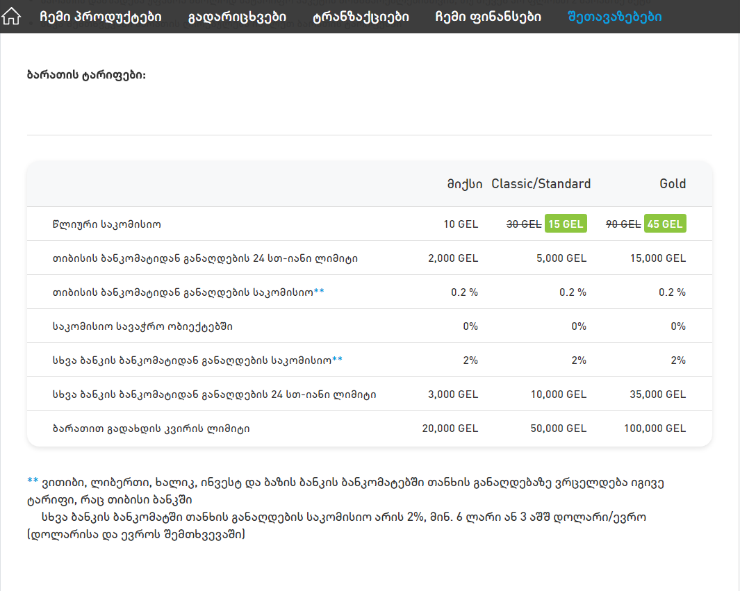Select the 20,000 GEL weekly limit

pyautogui.click(x=450, y=428)
